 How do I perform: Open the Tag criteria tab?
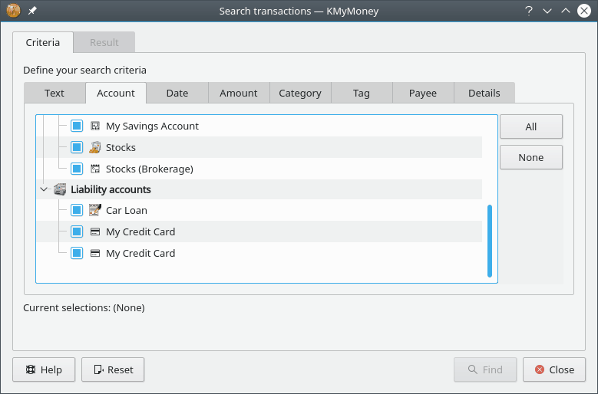pos(362,93)
